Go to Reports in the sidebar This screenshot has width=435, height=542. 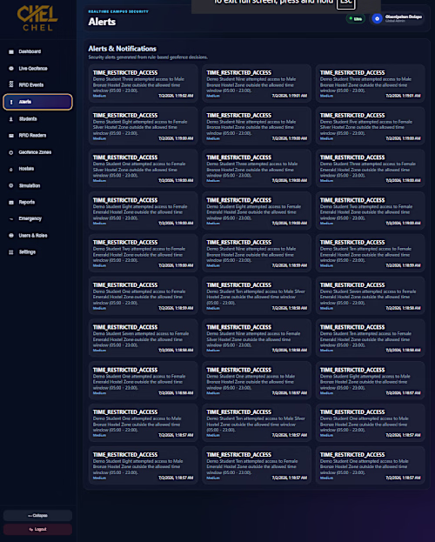(37, 202)
